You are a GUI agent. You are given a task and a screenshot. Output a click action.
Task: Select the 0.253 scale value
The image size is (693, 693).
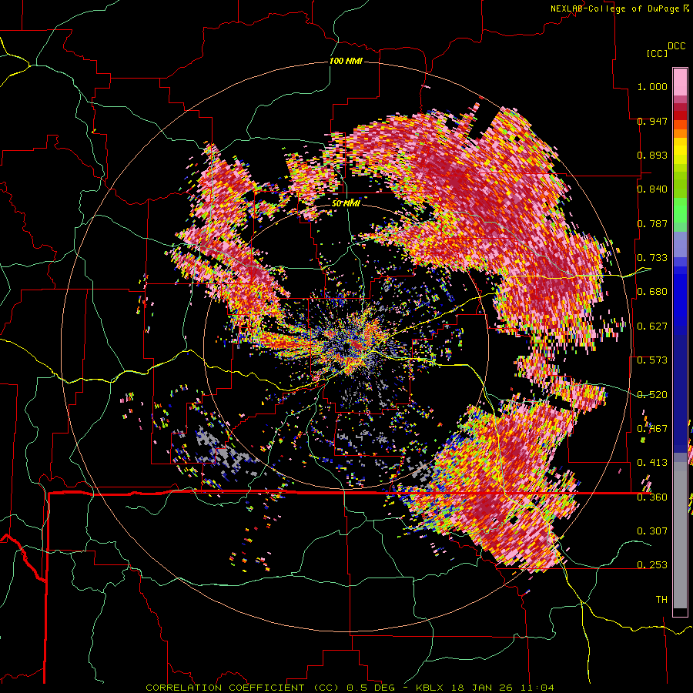[652, 564]
